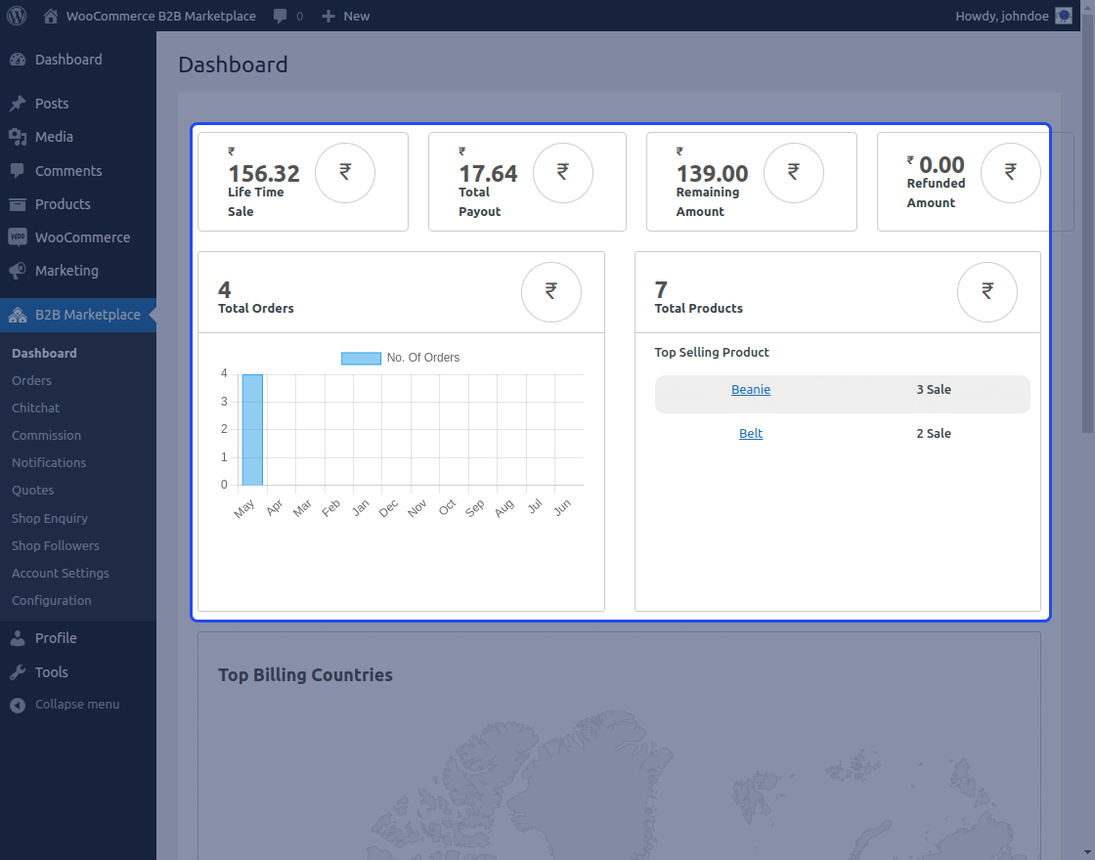
Task: Open Orders from the B2B Marketplace menu
Action: tap(29, 380)
